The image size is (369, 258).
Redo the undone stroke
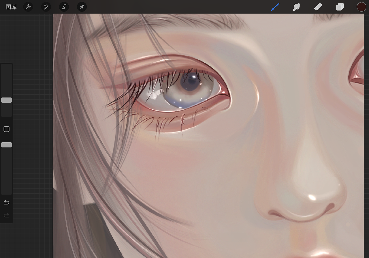6,215
